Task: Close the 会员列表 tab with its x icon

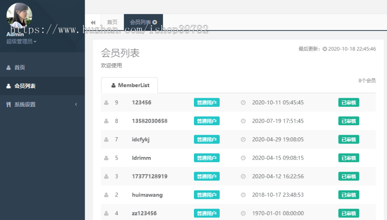Action: (x=155, y=22)
